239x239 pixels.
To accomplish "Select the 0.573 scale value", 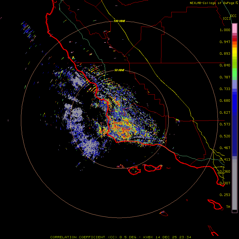I will [225, 124].
